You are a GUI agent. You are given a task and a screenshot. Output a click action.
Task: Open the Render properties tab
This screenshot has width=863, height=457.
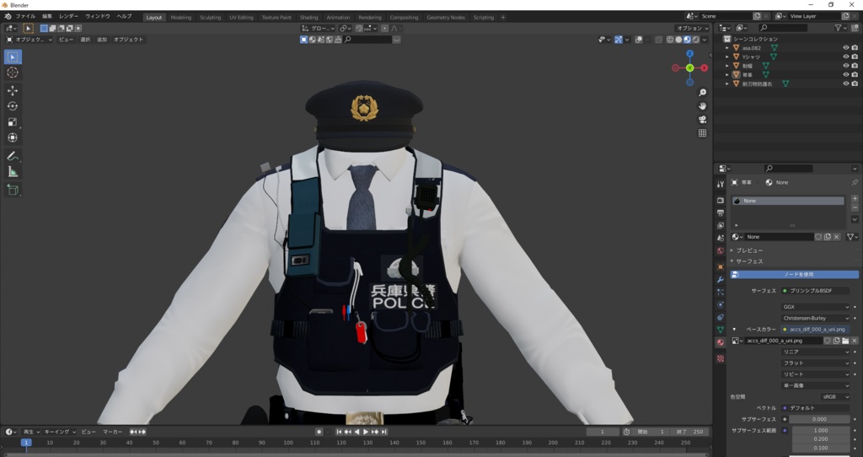pyautogui.click(x=721, y=200)
